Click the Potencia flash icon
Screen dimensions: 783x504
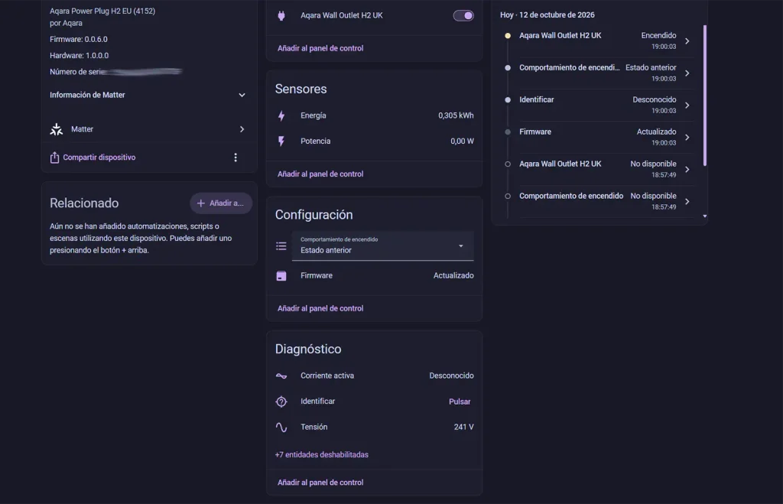tap(281, 141)
